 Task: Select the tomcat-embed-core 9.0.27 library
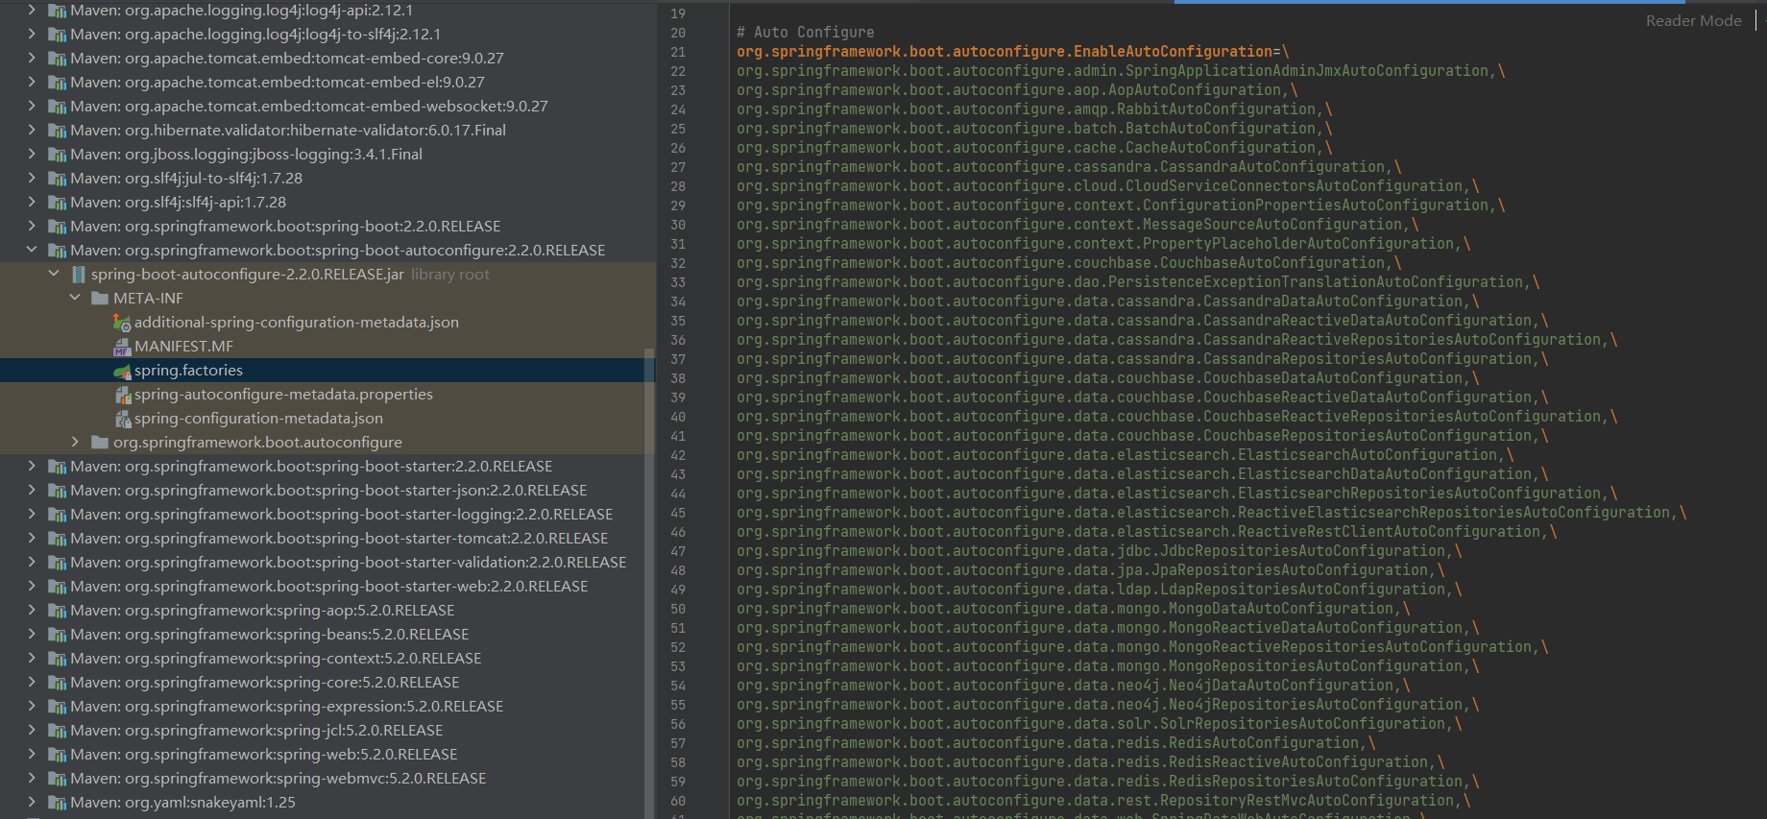point(286,59)
